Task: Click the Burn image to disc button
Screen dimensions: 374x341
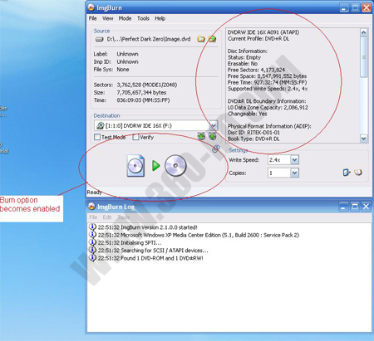Action: pyautogui.click(x=156, y=166)
